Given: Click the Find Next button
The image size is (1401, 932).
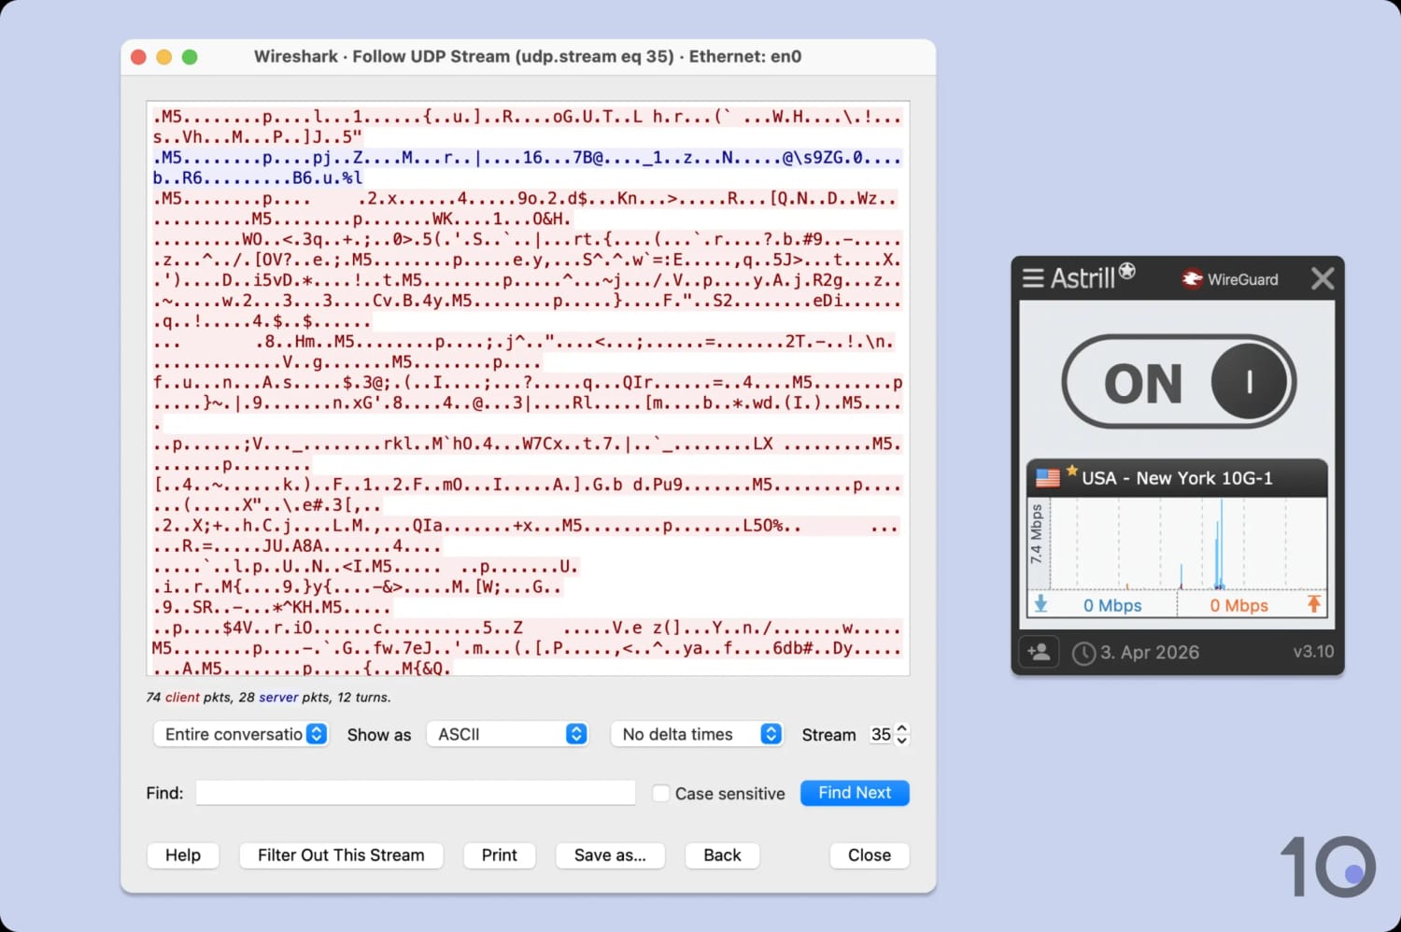Looking at the screenshot, I should (854, 793).
